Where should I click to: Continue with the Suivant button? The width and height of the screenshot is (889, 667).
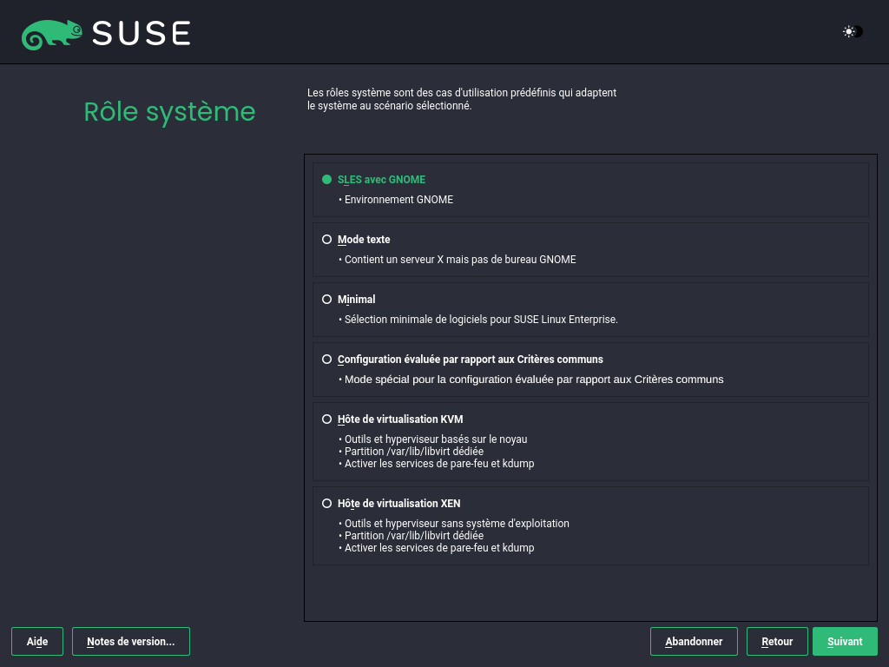pyautogui.click(x=845, y=642)
